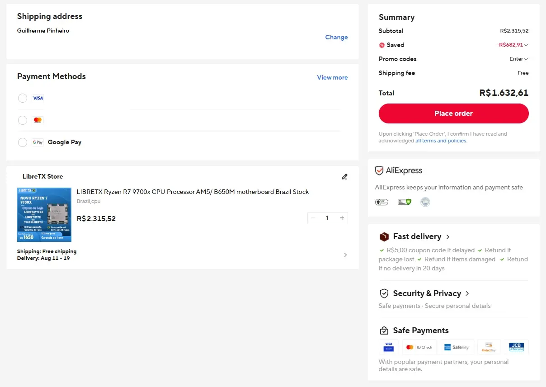Click the American Express SafeKey badge

click(x=457, y=347)
